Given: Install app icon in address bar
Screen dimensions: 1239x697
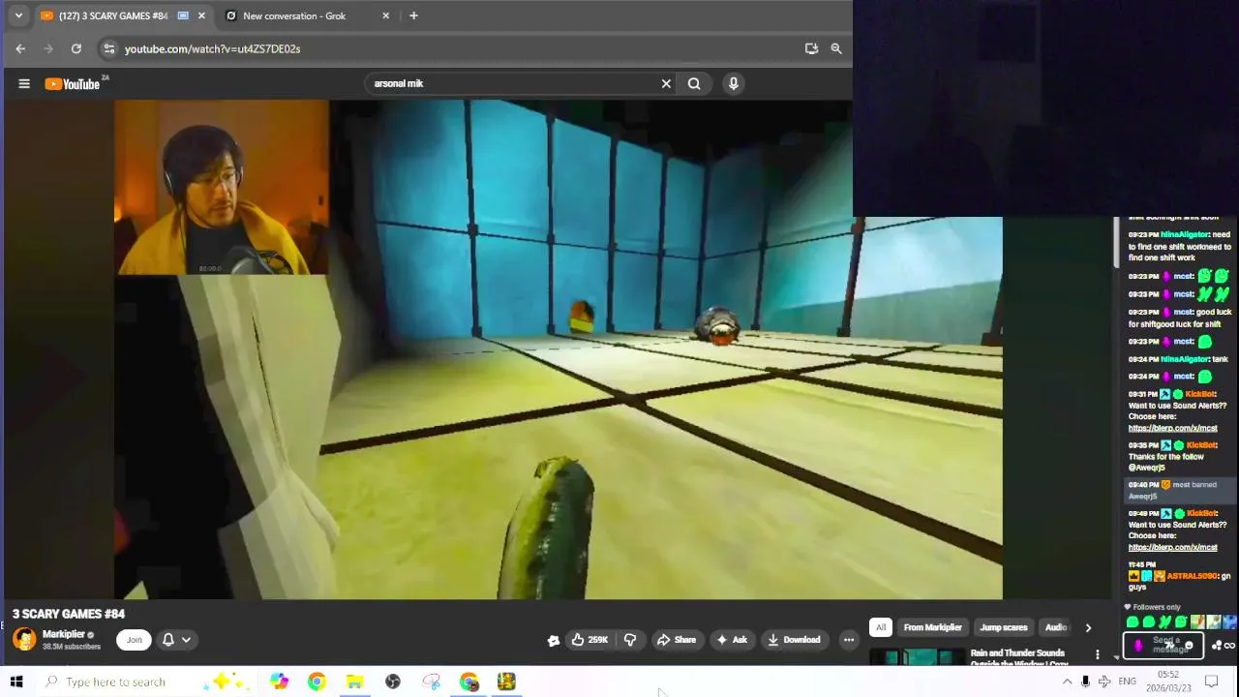Looking at the screenshot, I should click(811, 48).
